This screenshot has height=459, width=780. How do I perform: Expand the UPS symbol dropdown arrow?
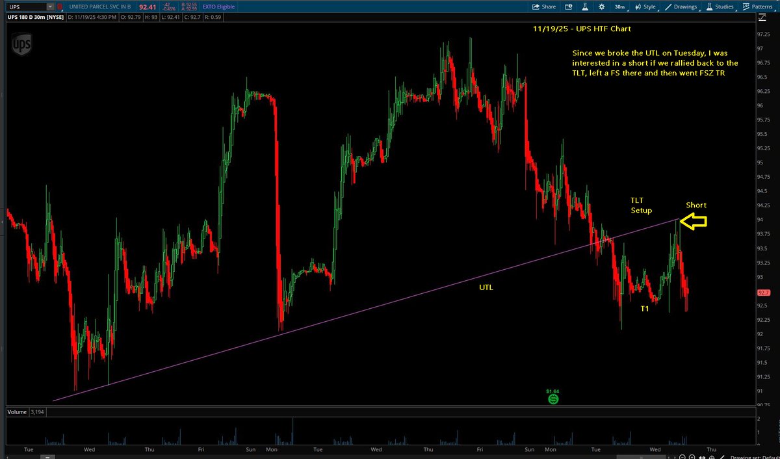(50, 7)
